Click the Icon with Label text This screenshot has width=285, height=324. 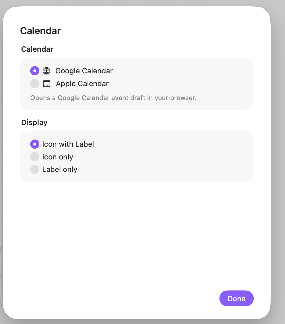[68, 144]
